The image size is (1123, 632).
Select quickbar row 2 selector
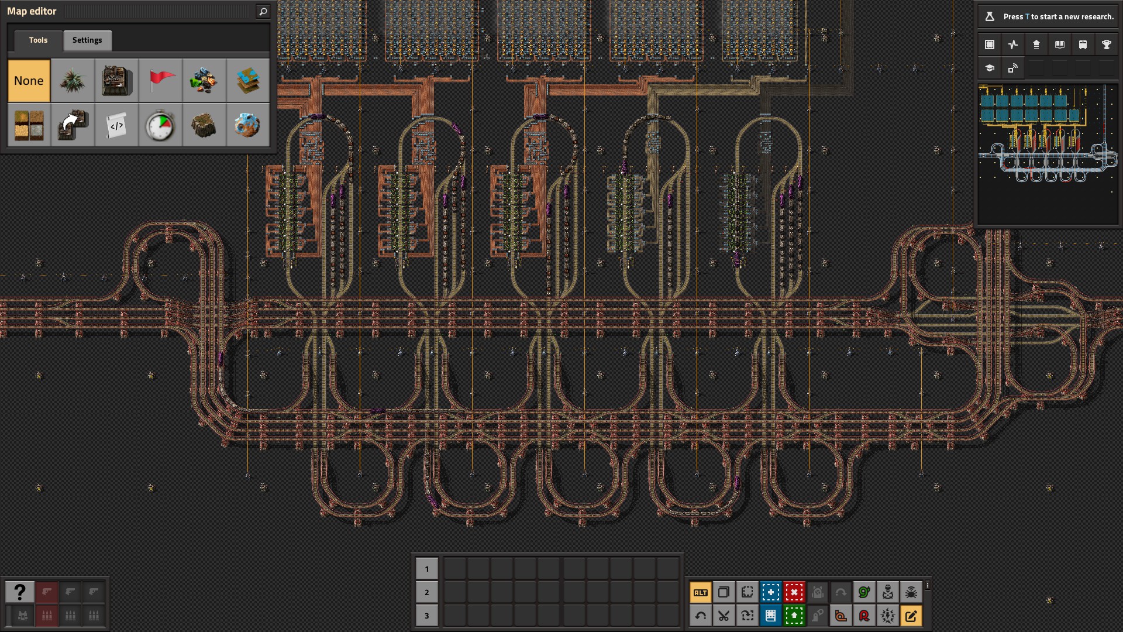tap(426, 592)
